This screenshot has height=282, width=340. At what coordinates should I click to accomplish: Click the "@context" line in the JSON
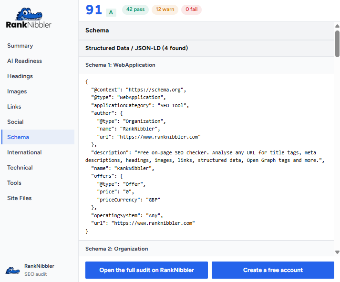click(x=139, y=90)
